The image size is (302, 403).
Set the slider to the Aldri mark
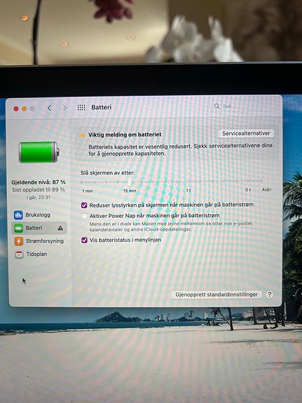click(x=261, y=182)
